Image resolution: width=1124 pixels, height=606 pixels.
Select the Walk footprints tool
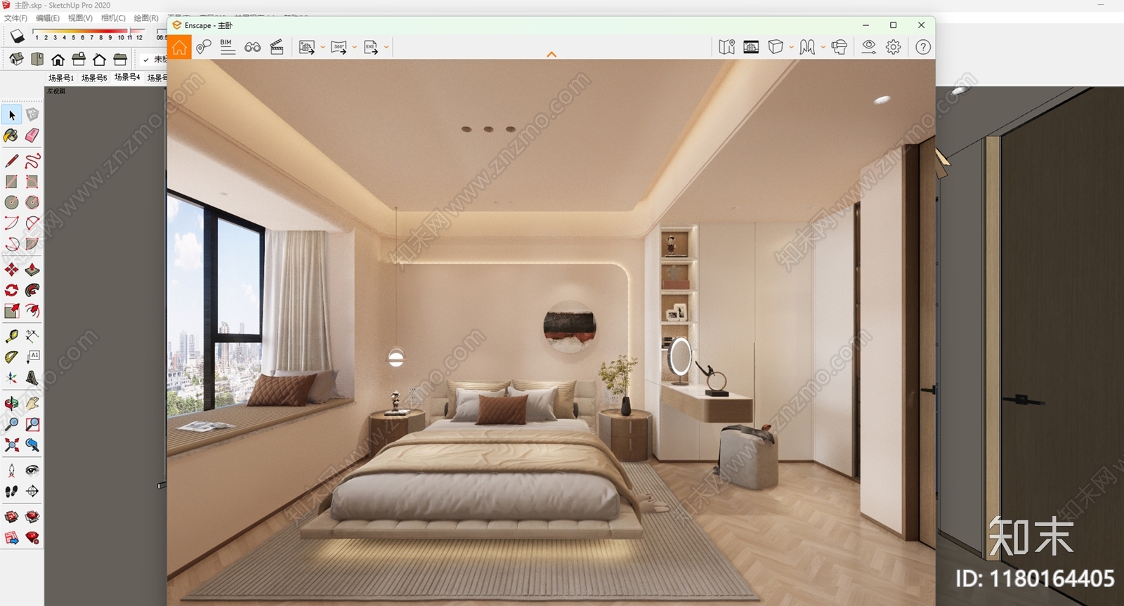pyautogui.click(x=11, y=491)
